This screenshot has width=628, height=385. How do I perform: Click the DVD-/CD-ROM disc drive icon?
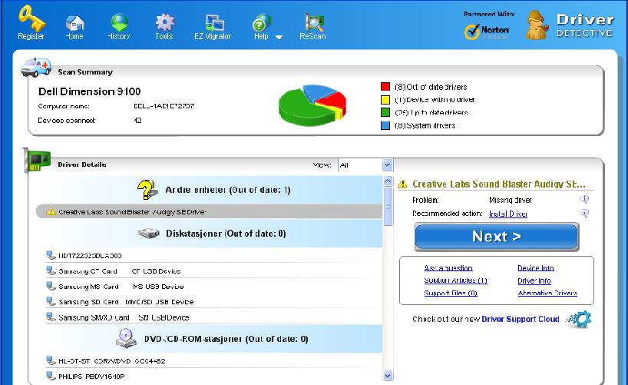[126, 337]
